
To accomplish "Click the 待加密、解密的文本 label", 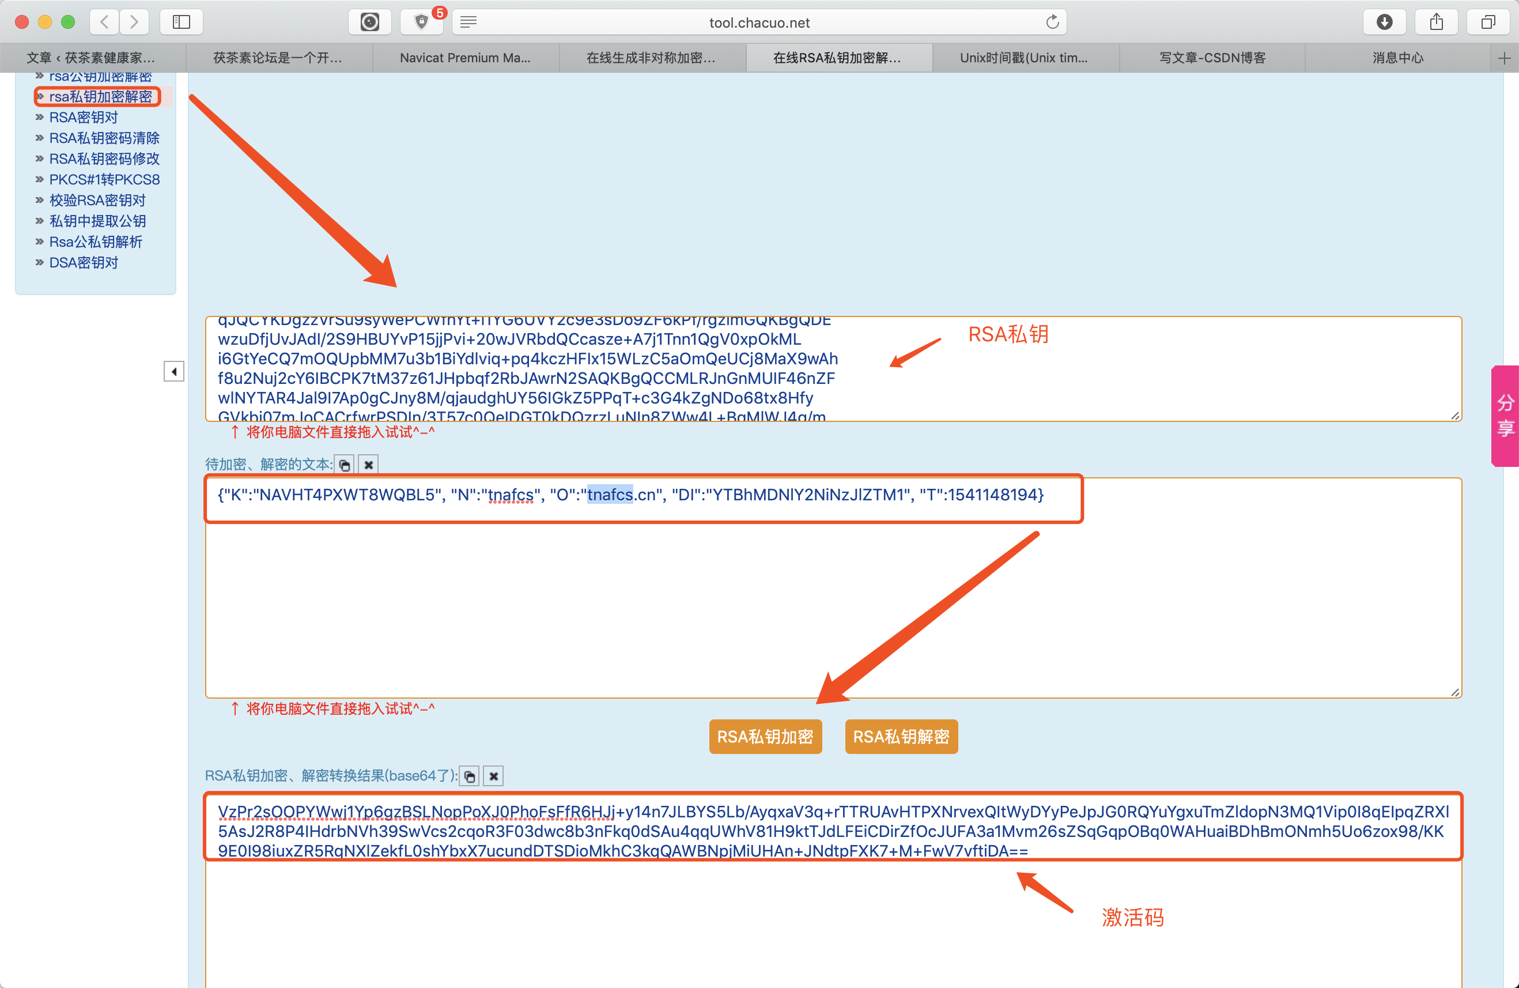I will tap(269, 465).
